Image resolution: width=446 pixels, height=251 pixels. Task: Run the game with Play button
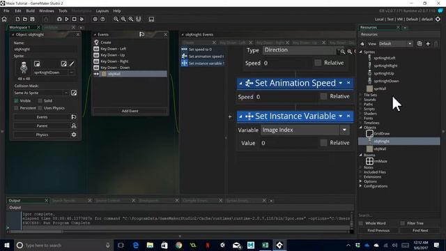click(67, 19)
